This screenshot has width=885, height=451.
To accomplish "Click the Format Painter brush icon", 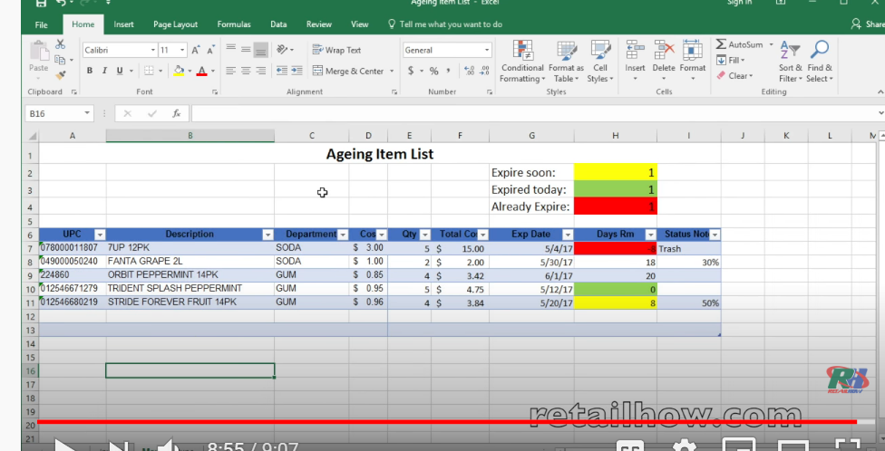I will 61,74.
